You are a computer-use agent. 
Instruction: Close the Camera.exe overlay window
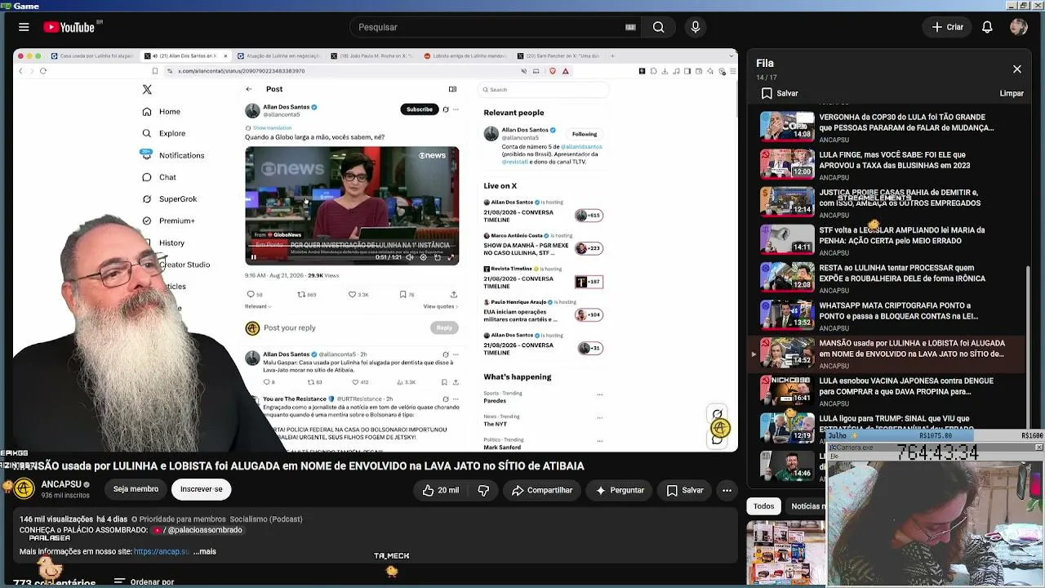point(1038,448)
